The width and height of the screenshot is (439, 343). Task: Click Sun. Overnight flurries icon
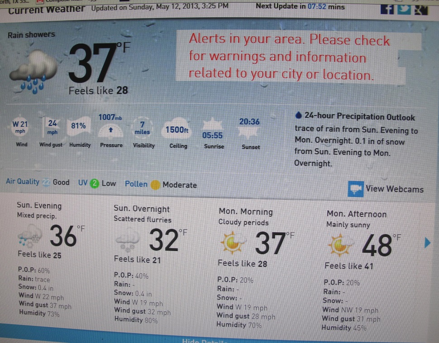(x=128, y=240)
